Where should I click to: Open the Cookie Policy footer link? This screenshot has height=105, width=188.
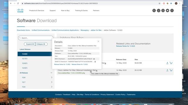pyautogui.click(x=120, y=94)
